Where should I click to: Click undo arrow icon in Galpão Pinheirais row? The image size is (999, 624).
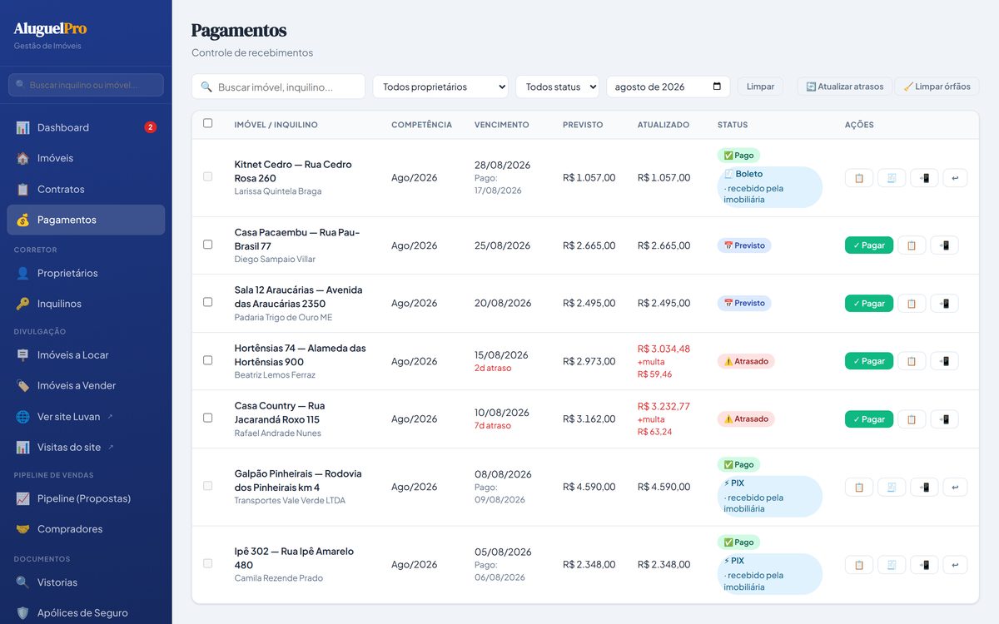(955, 488)
